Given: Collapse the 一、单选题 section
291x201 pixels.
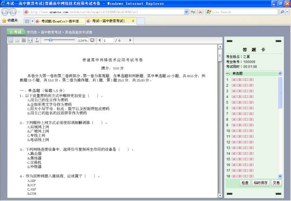Looking at the screenshot, I should click(279, 74).
